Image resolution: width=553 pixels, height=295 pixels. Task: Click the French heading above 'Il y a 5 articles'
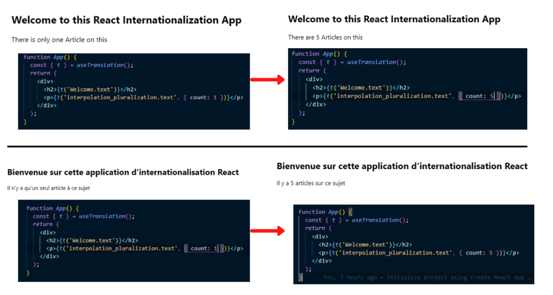402,166
